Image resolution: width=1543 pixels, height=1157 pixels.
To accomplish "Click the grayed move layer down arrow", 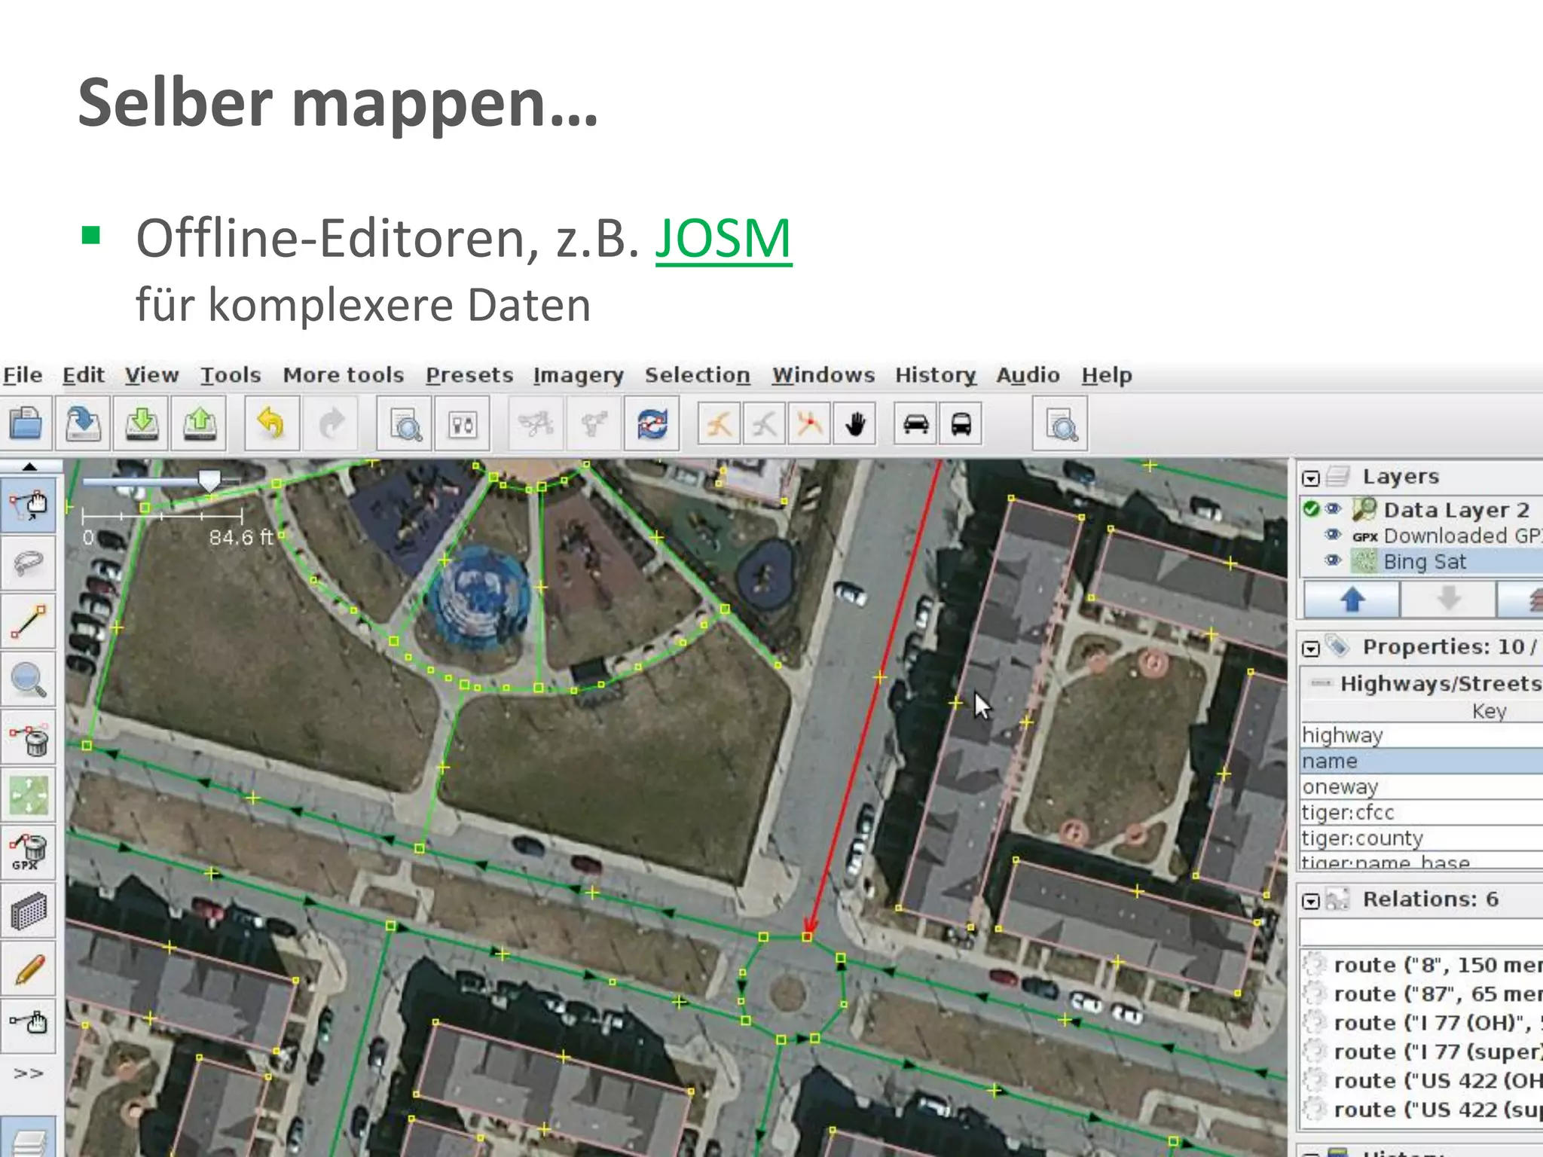I will (x=1448, y=600).
